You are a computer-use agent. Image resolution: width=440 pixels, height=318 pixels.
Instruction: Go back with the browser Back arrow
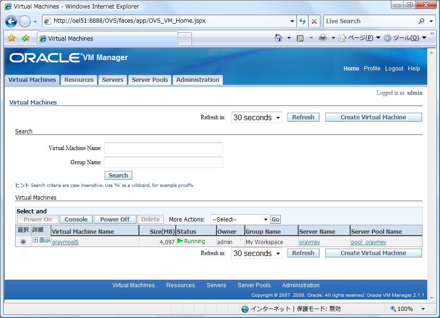11,21
